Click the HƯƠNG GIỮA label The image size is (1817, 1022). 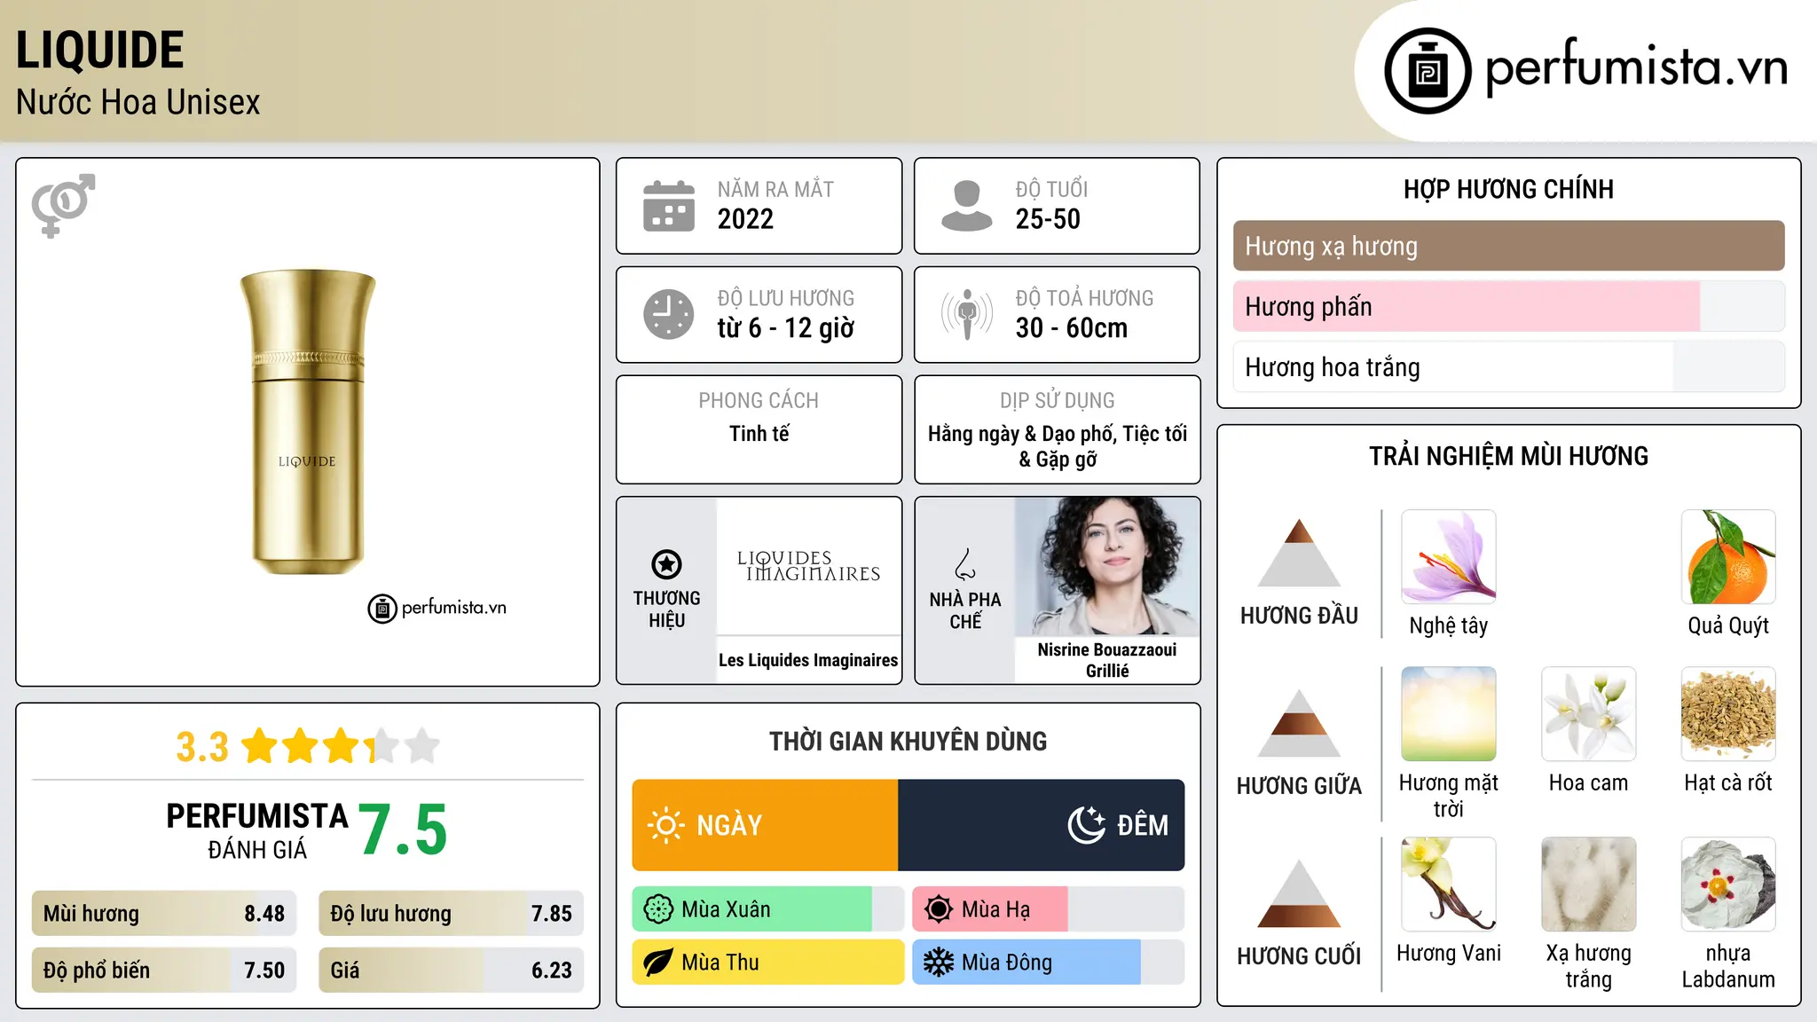point(1299,786)
